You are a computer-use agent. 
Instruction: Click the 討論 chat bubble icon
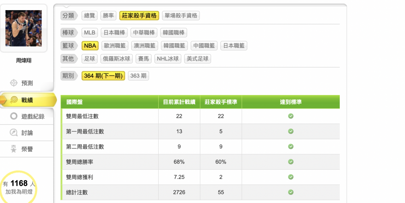pos(14,133)
